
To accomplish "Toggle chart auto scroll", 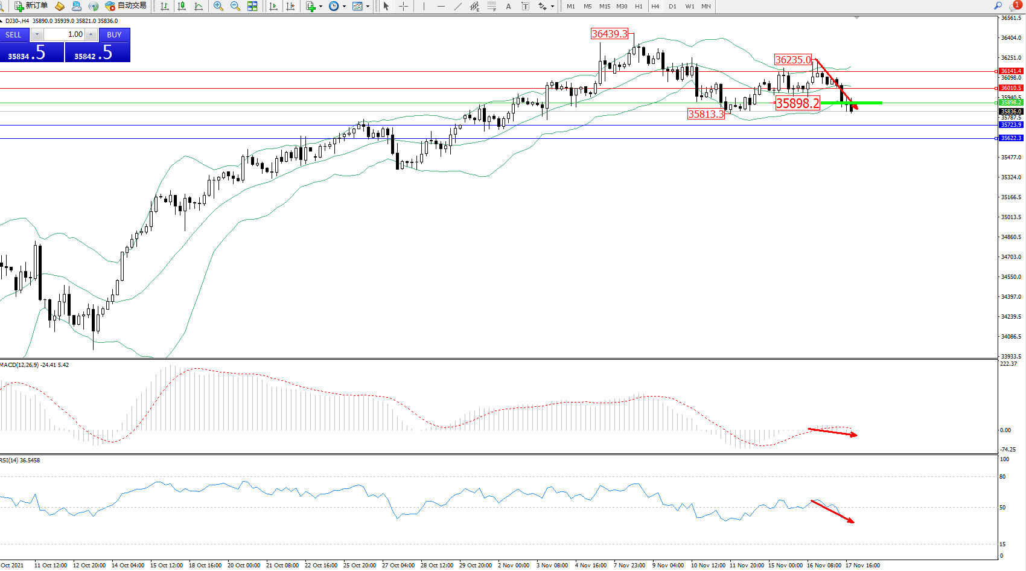I will pos(273,6).
